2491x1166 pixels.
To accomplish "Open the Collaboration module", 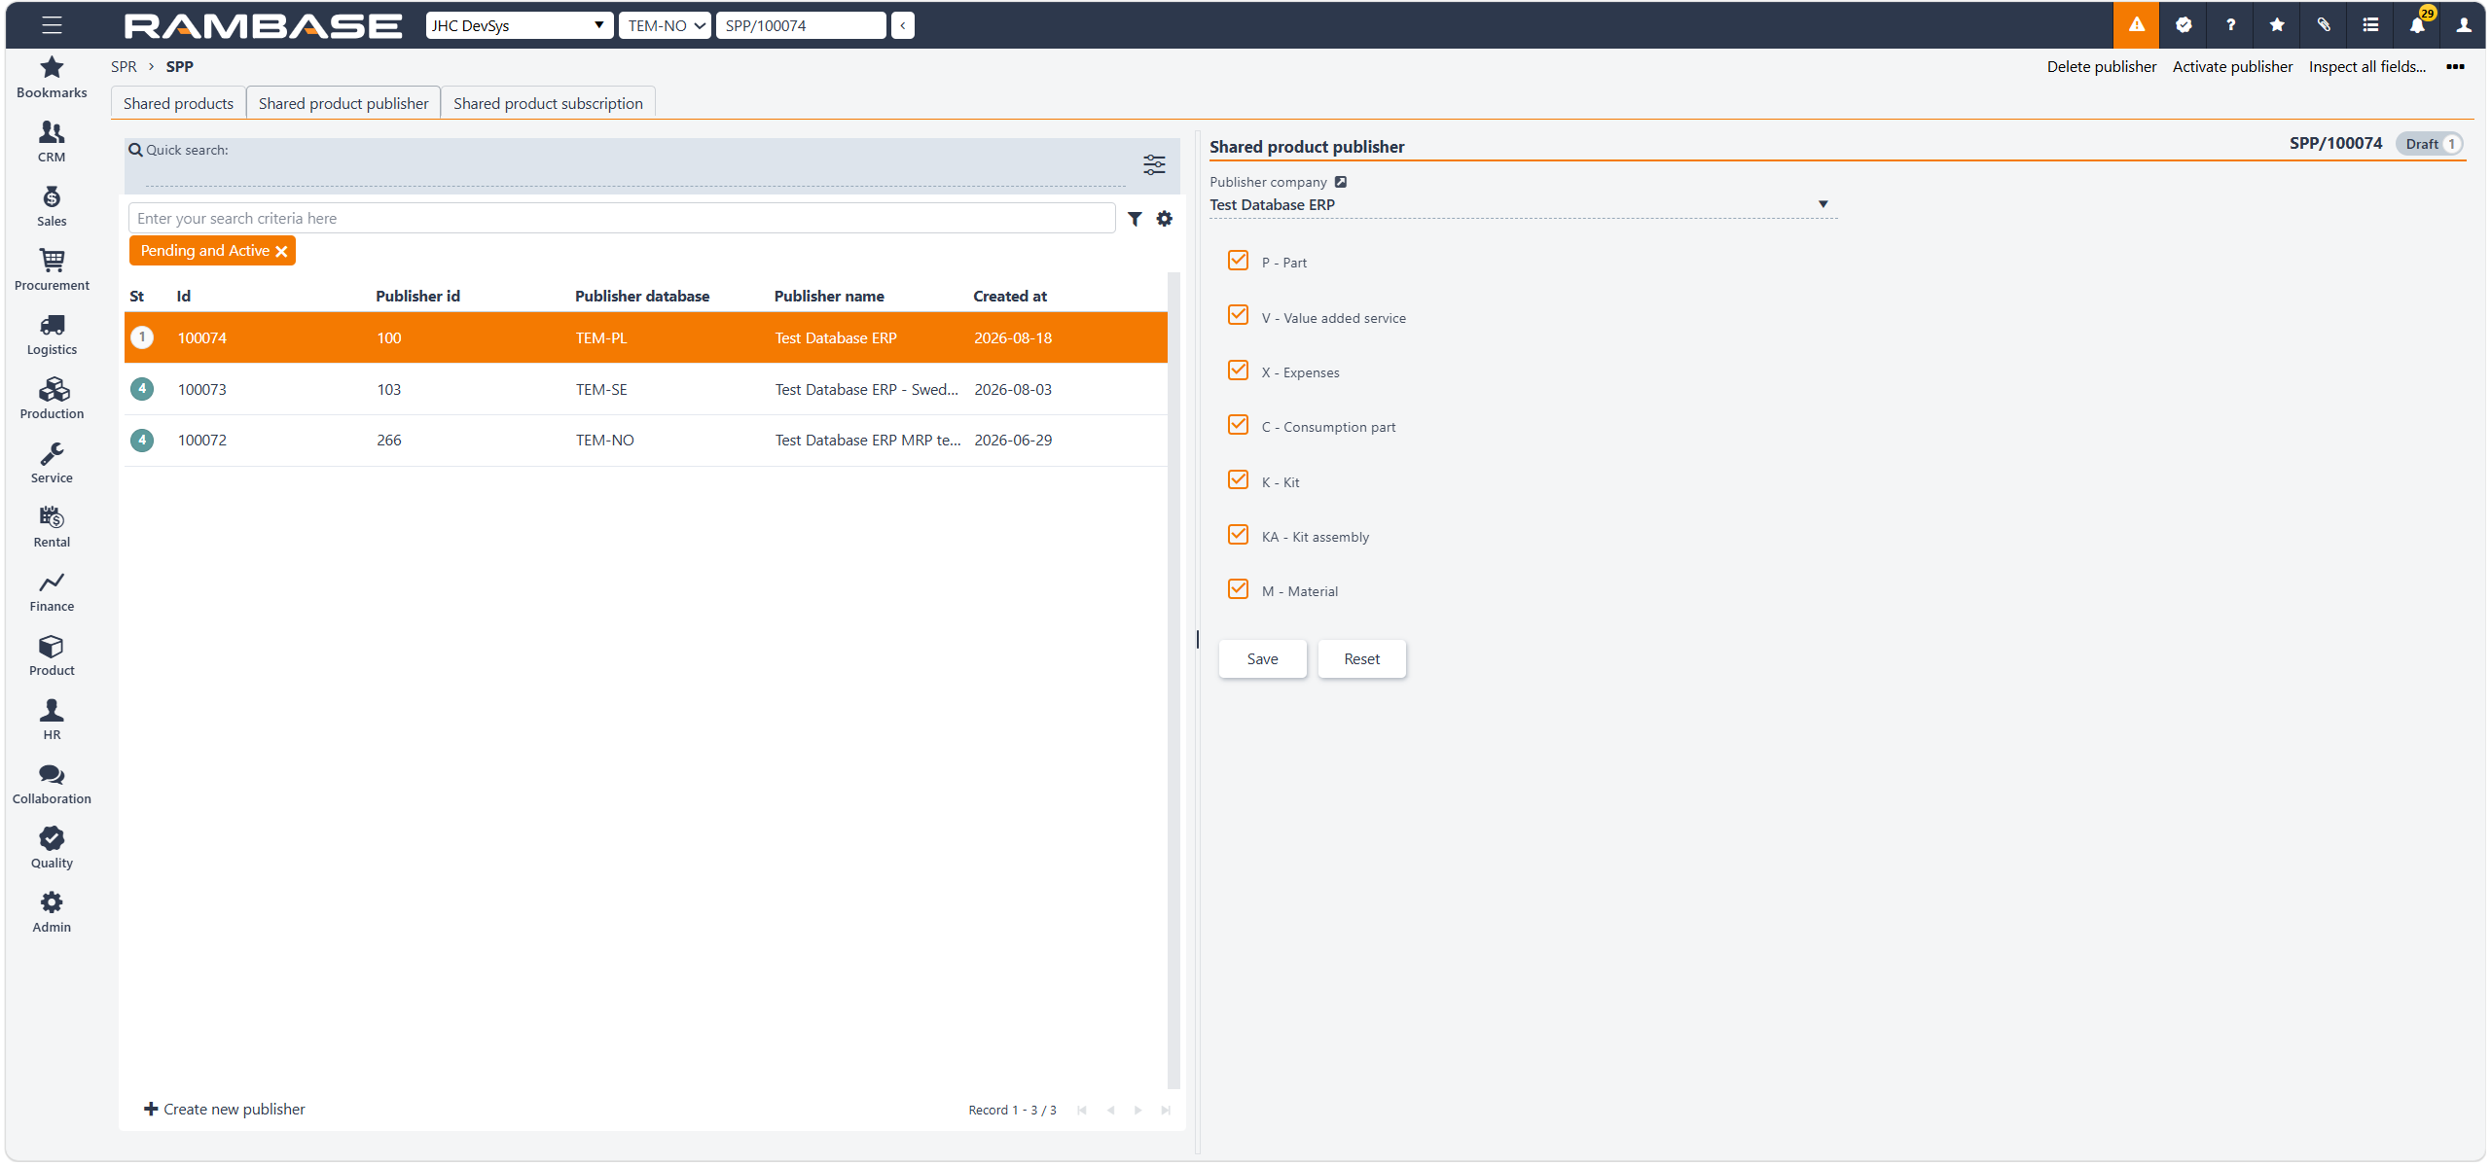I will pos(52,784).
